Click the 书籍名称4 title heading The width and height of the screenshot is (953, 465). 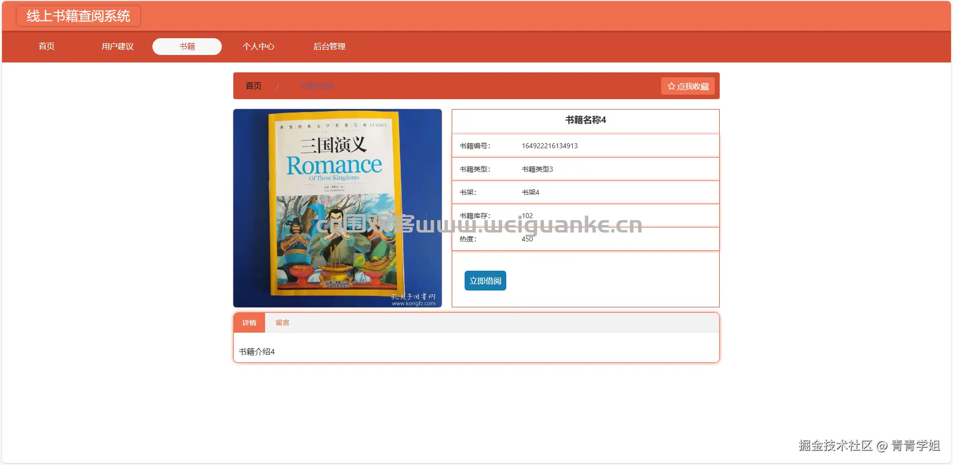(586, 120)
